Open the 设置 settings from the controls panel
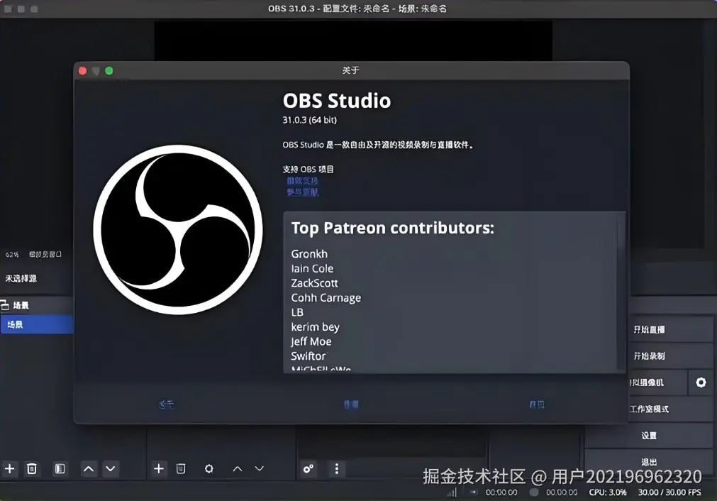The width and height of the screenshot is (717, 501). (x=649, y=435)
